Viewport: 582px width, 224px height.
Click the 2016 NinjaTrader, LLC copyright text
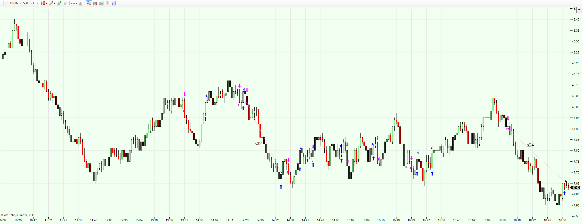click(18, 215)
